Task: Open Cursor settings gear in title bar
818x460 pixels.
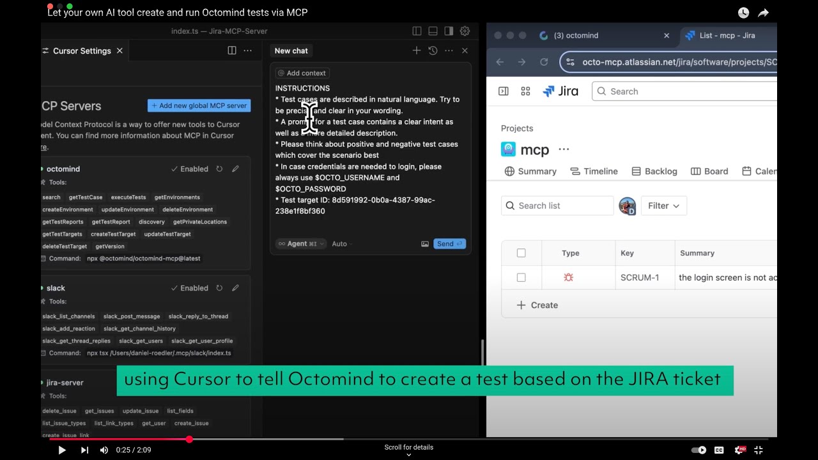Action: [465, 31]
